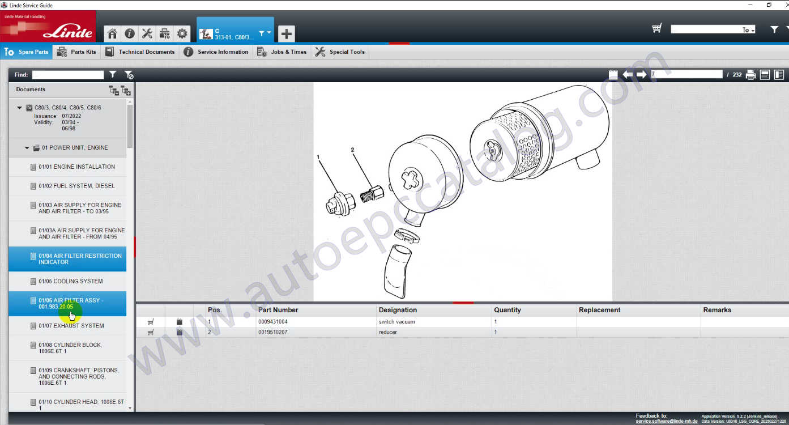Screen dimensions: 789x425
Task: Go to previous page with left arrow
Action: [x=628, y=75]
